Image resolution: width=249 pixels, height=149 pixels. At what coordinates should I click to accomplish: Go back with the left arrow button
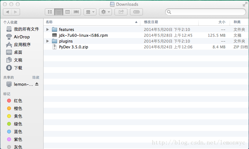7,12
